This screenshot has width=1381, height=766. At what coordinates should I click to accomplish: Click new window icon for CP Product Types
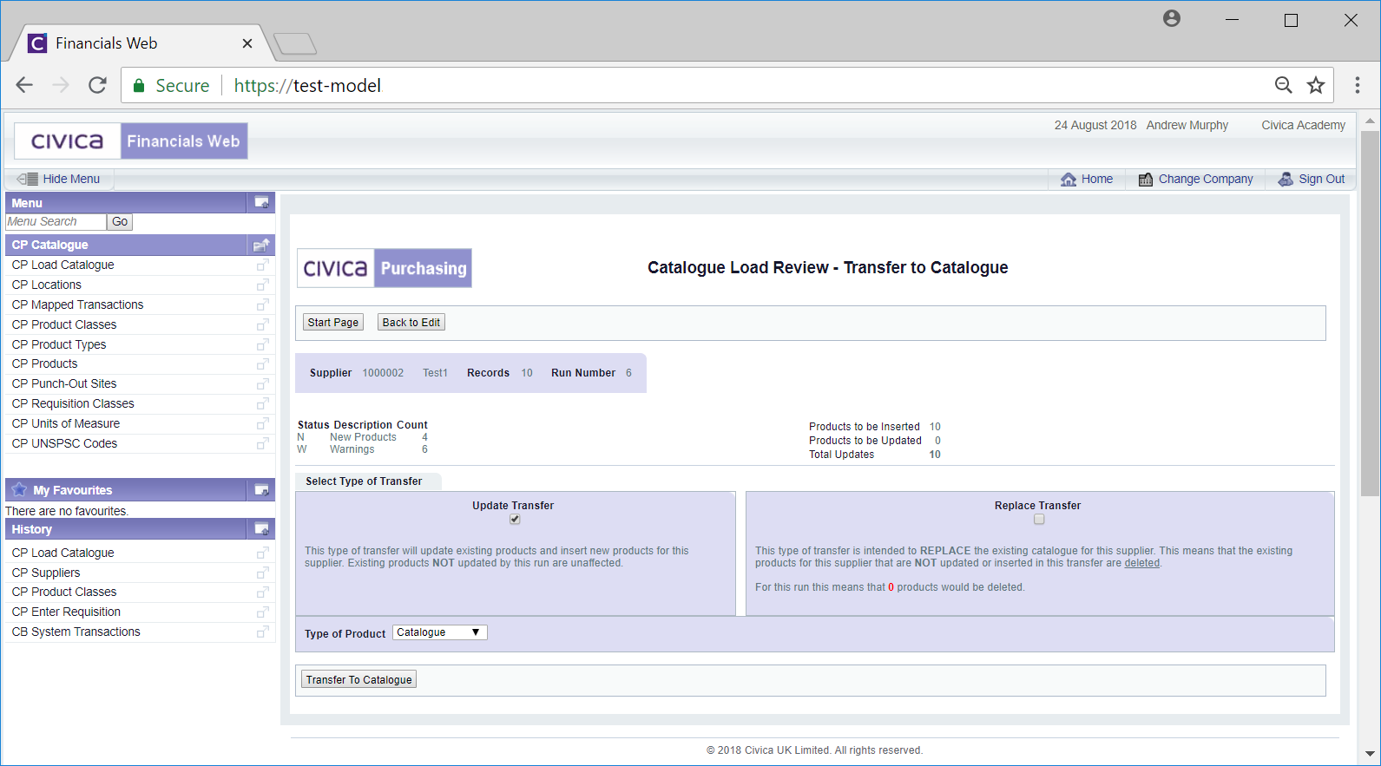click(x=262, y=344)
